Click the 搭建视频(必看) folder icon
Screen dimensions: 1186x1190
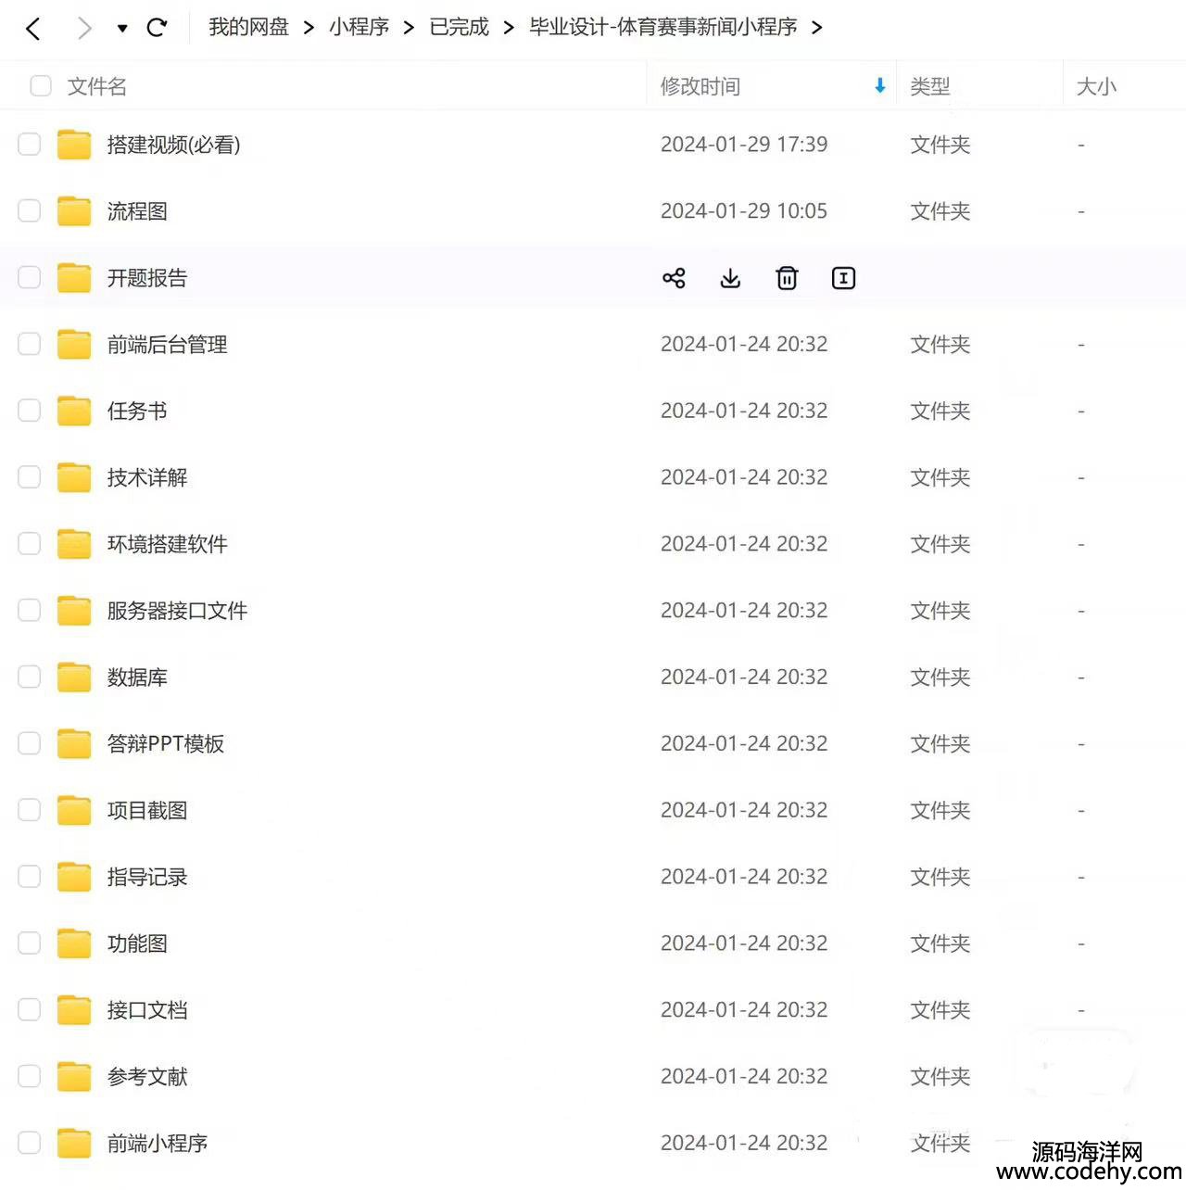pos(74,145)
